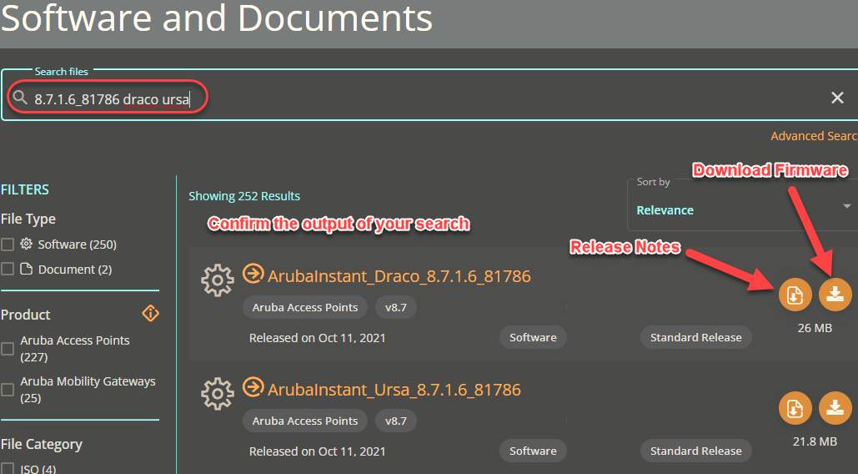Click Software tag on Ursa result
858x474 pixels.
533,451
